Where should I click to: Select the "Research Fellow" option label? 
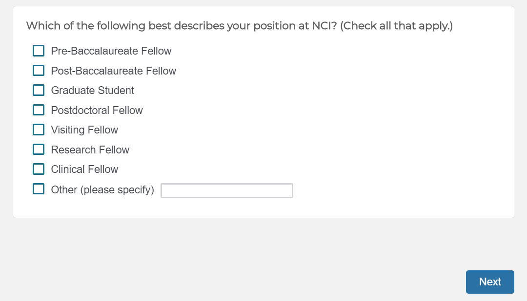tap(90, 150)
